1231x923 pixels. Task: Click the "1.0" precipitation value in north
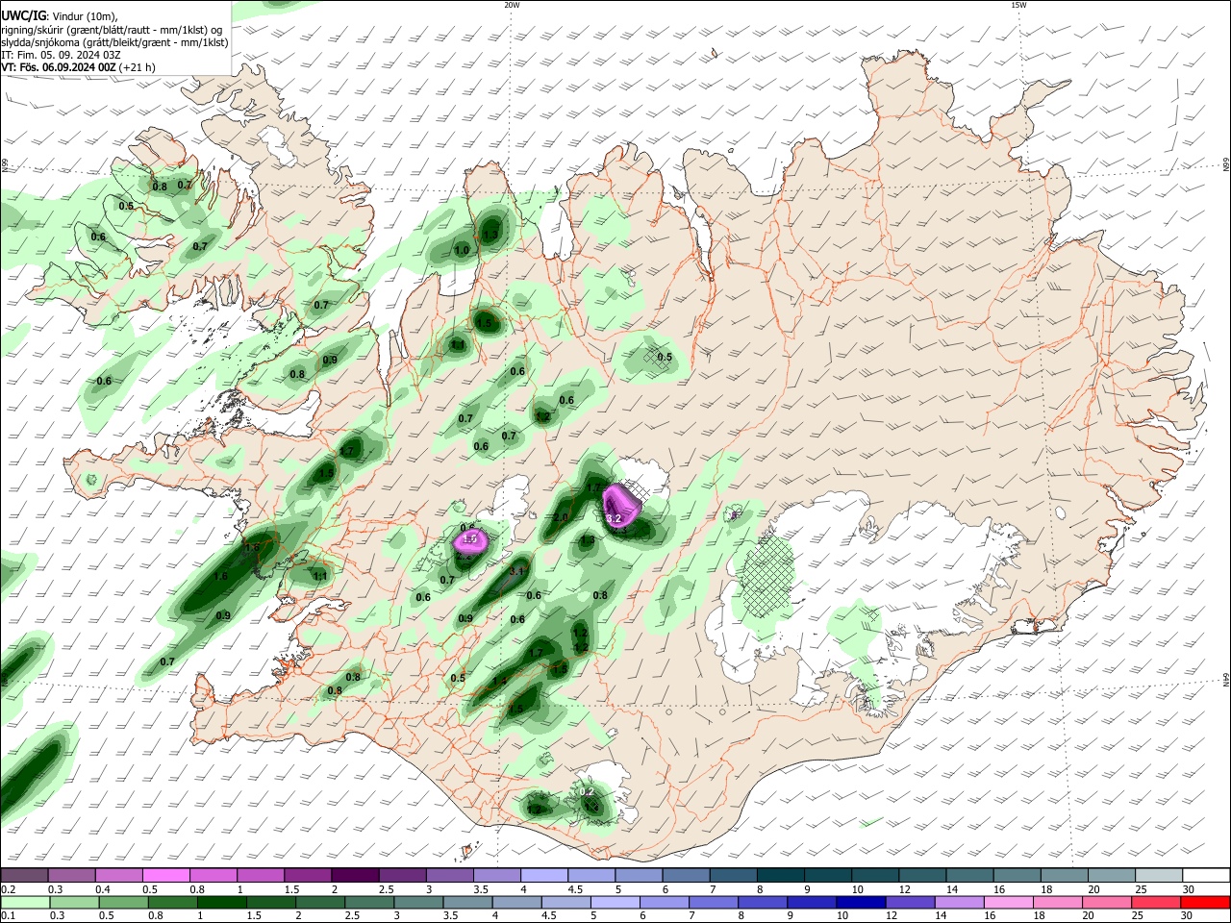(462, 250)
